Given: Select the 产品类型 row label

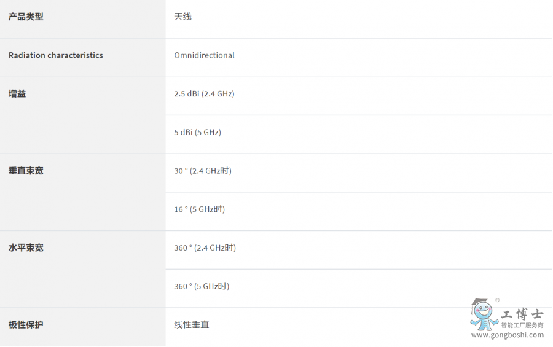Looking at the screenshot, I should (26, 17).
